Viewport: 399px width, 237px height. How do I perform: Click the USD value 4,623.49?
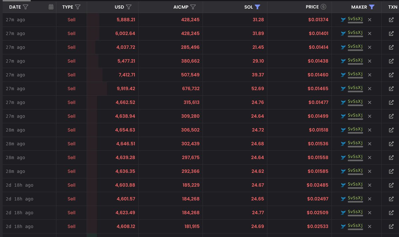(126, 213)
